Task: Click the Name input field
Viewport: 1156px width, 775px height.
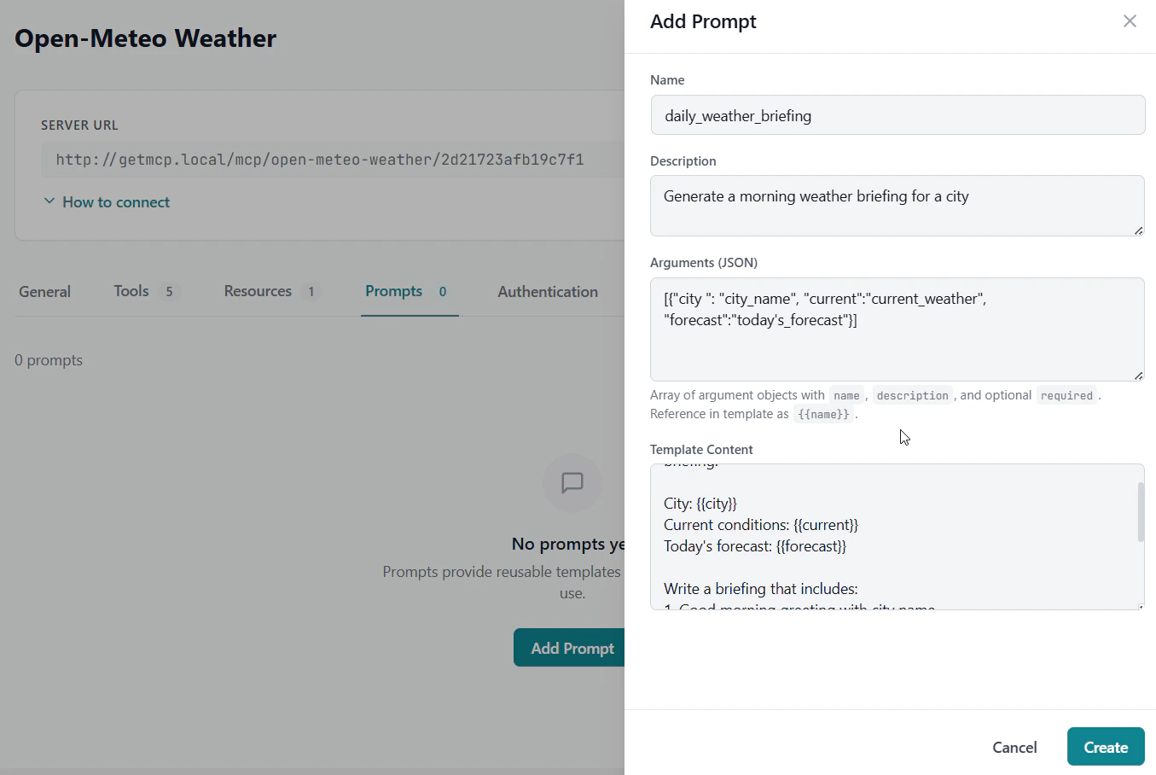Action: pyautogui.click(x=897, y=115)
